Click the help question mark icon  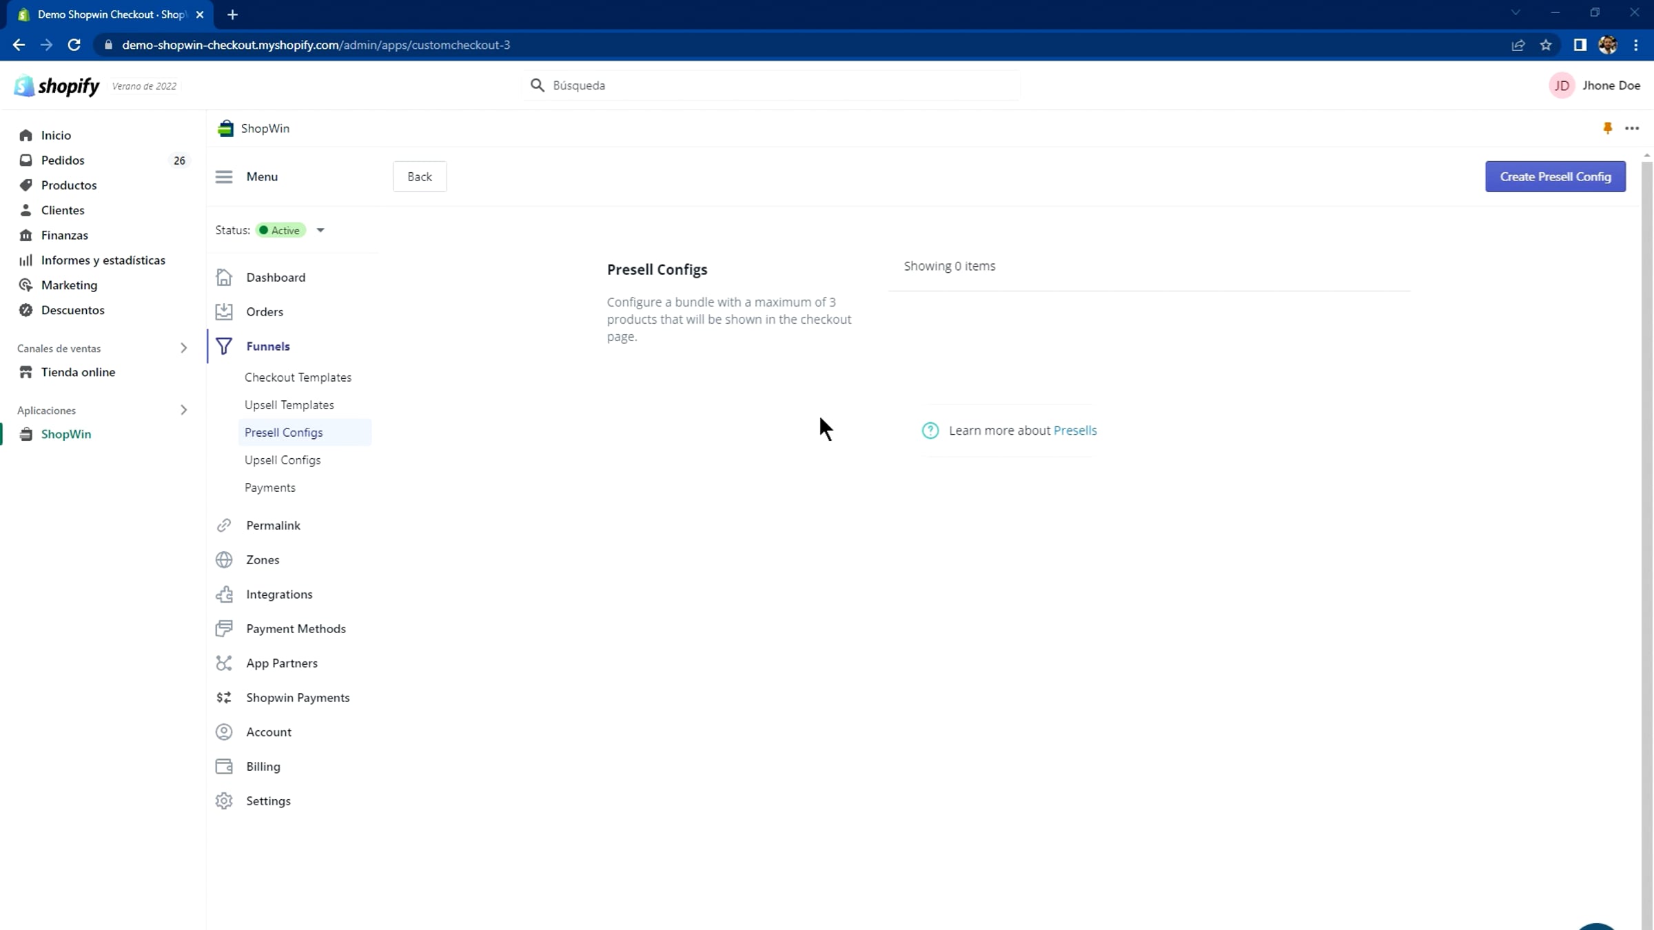pos(930,431)
